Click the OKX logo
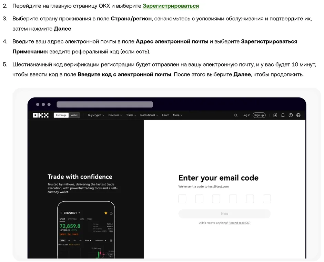The image size is (324, 262). click(x=41, y=115)
